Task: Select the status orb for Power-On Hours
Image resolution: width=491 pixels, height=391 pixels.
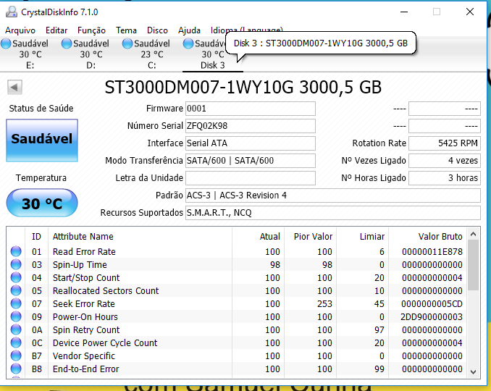Action: point(16,316)
